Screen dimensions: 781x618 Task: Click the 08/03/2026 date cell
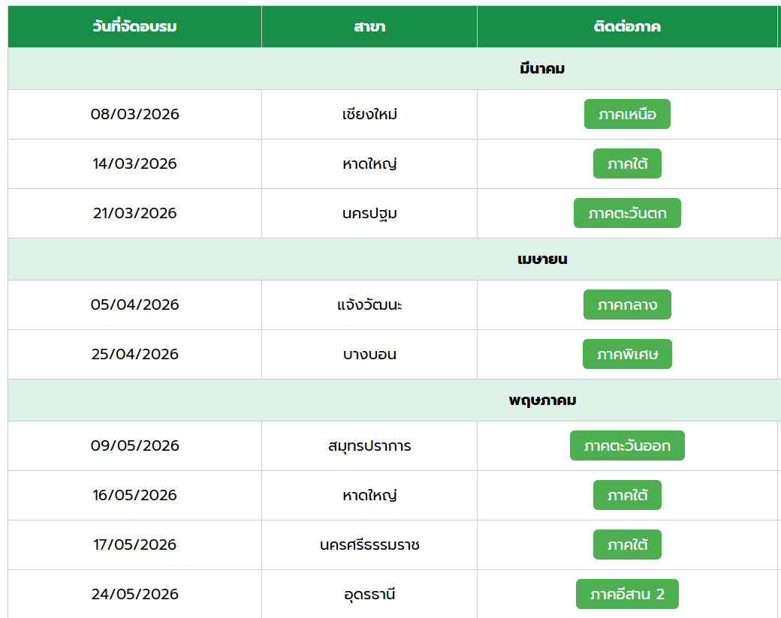pos(135,115)
